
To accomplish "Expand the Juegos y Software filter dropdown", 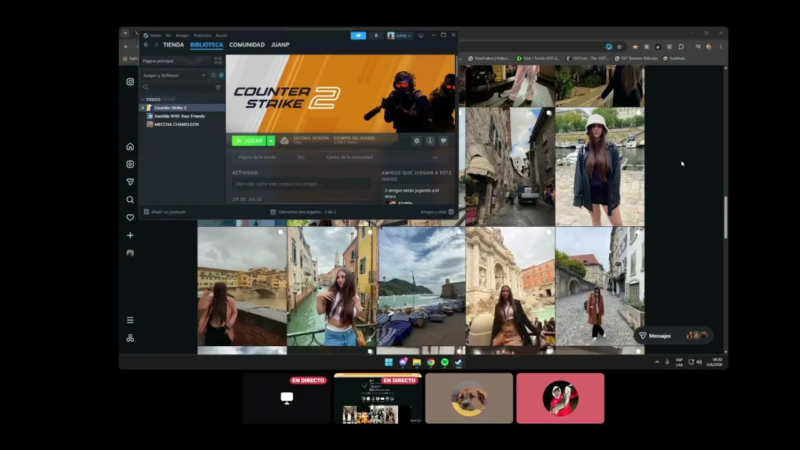I will [x=174, y=75].
